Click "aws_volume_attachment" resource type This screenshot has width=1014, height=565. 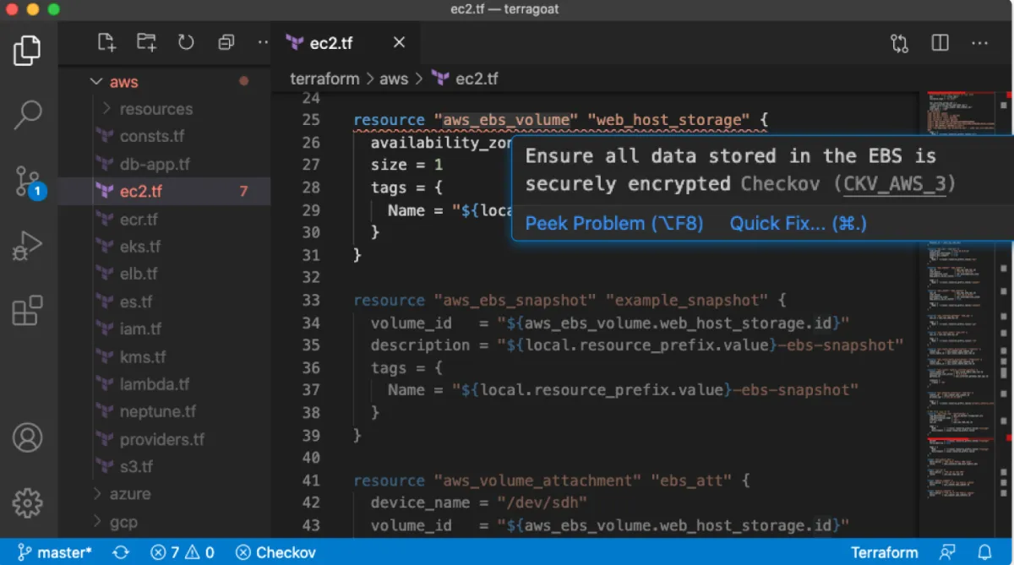coord(537,481)
